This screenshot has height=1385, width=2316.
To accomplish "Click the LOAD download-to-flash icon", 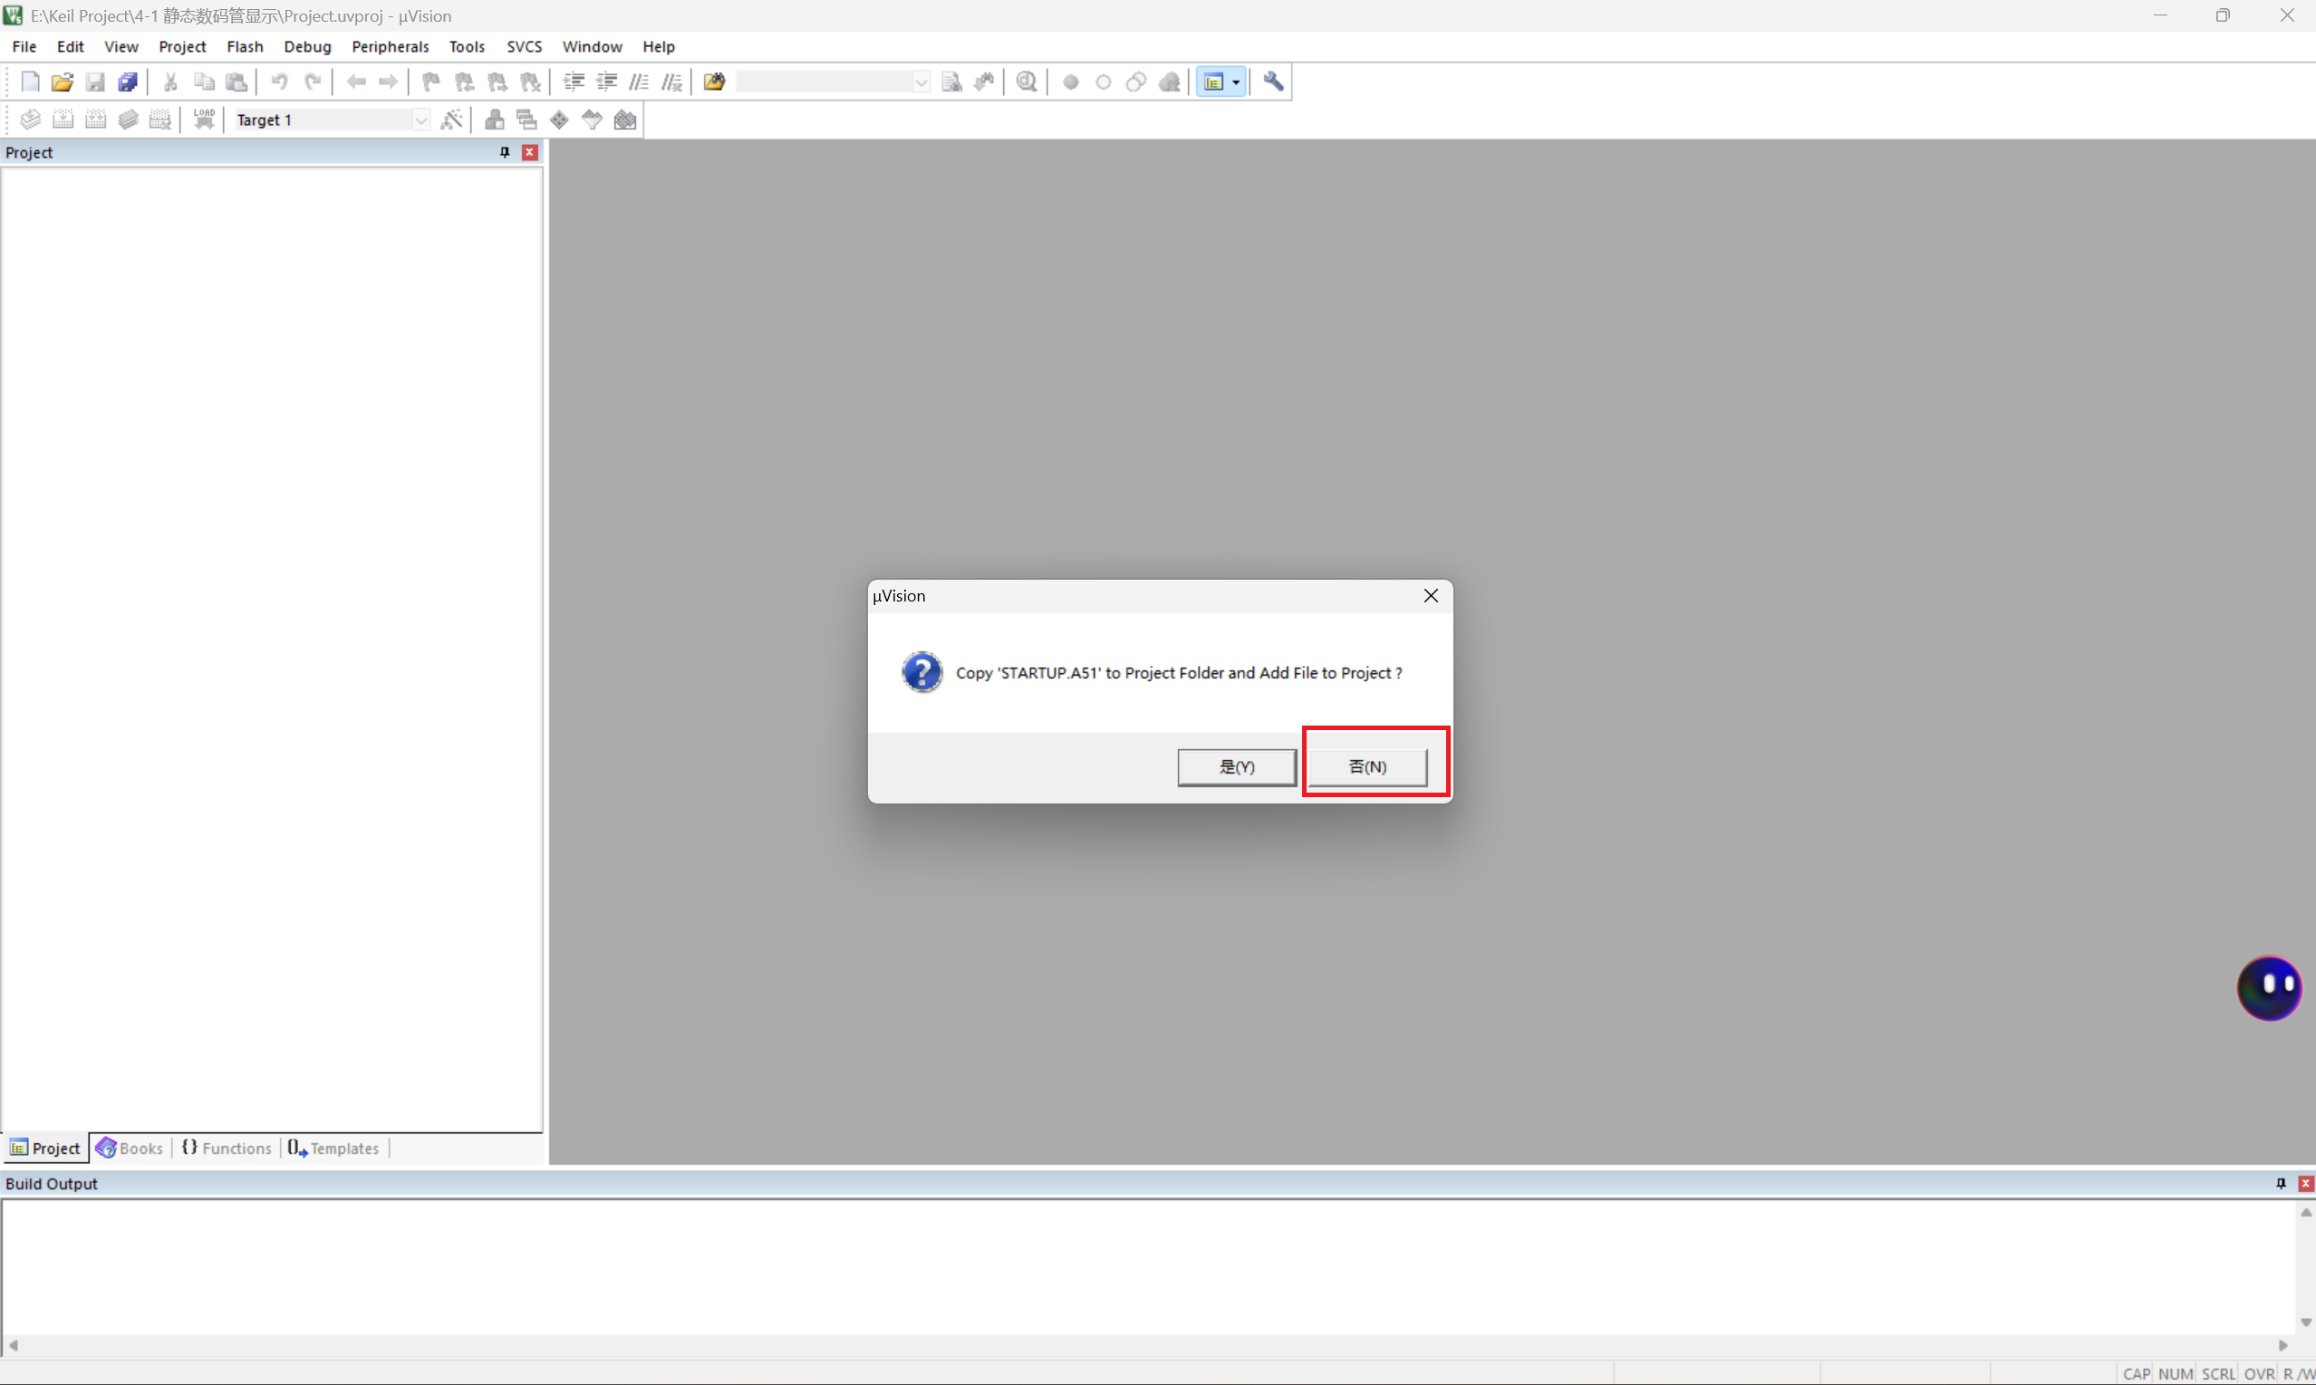I will click(204, 120).
